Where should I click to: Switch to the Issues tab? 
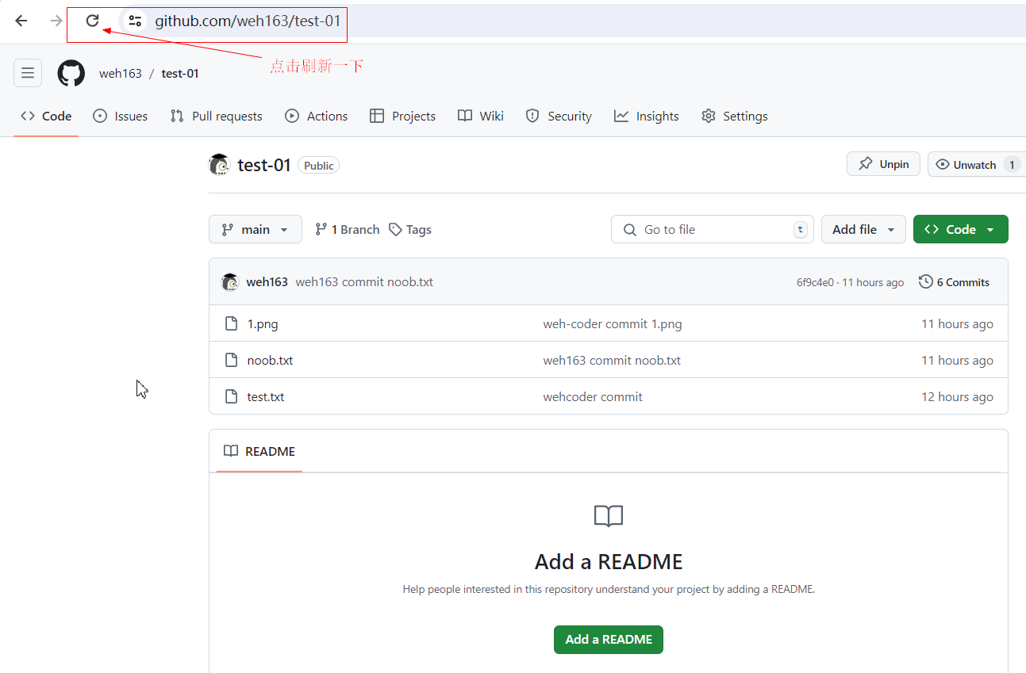click(x=121, y=116)
